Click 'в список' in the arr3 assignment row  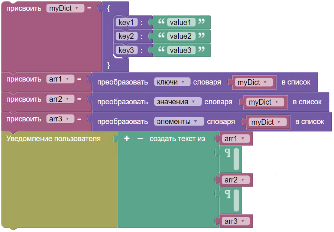309,122
